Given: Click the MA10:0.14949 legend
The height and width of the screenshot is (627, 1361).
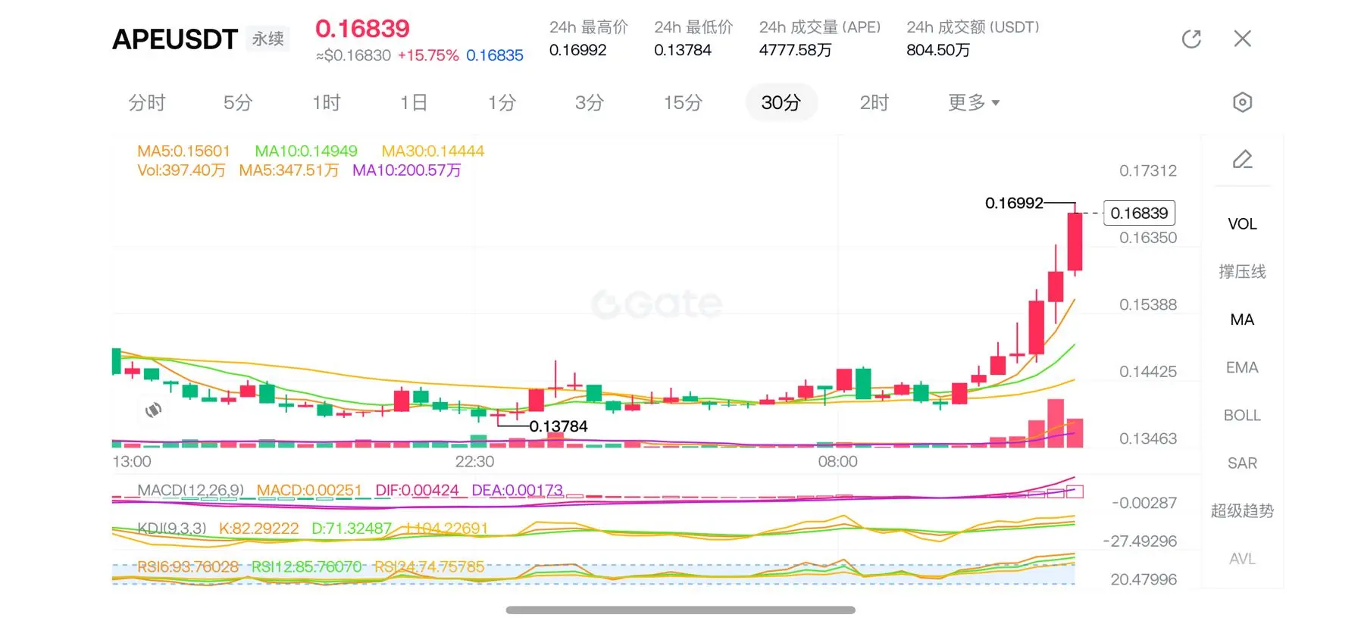Looking at the screenshot, I should pos(306,151).
